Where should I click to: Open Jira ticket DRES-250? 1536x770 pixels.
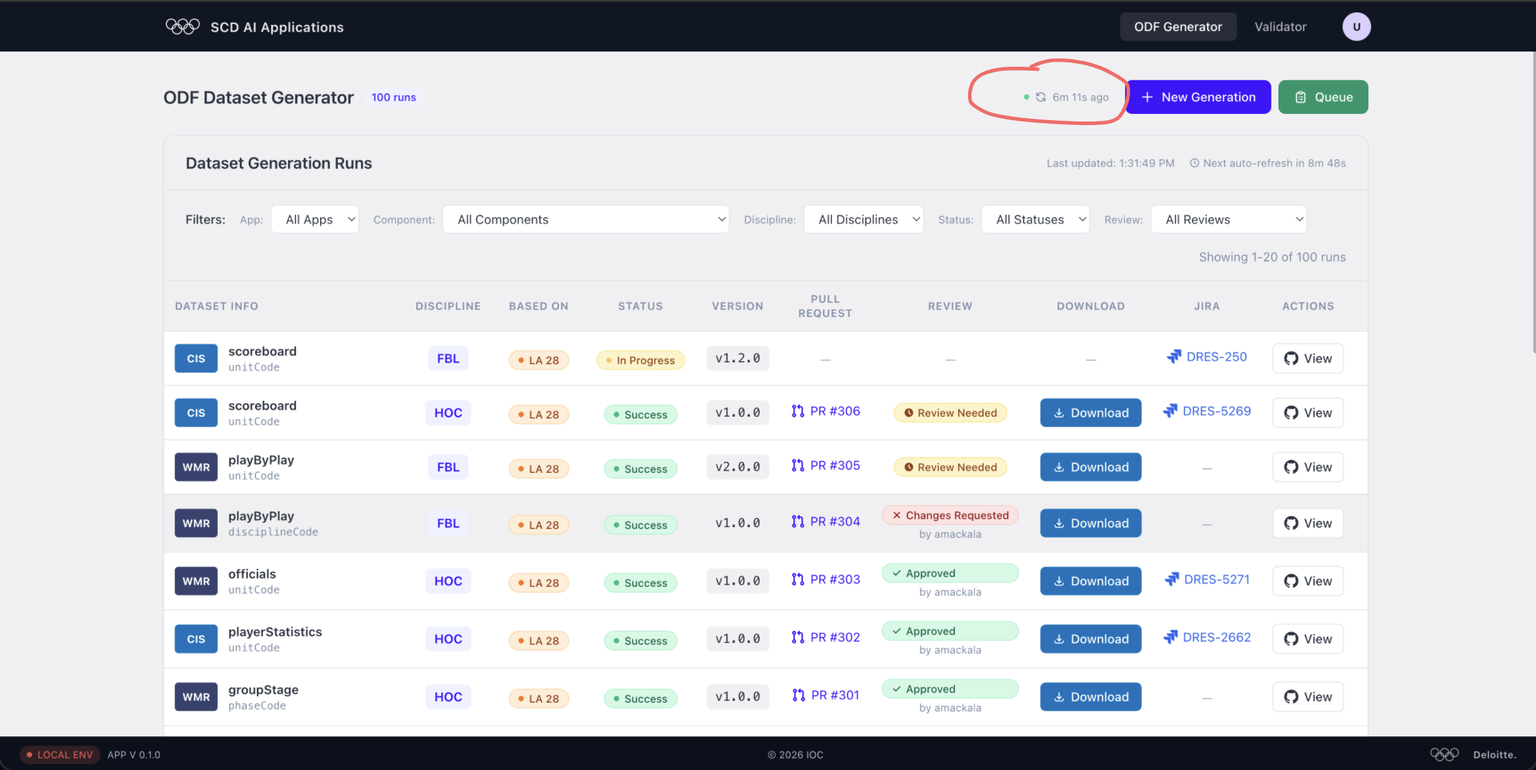pyautogui.click(x=1207, y=357)
